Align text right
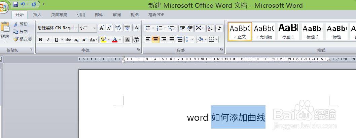This screenshot has width=356, height=138. click(164, 39)
